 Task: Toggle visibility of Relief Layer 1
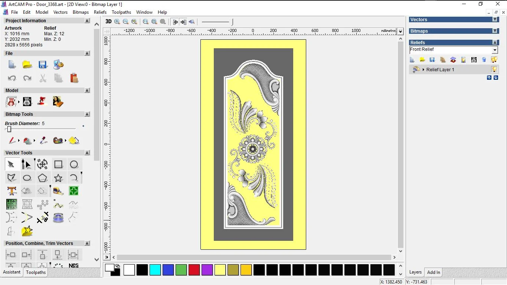494,69
